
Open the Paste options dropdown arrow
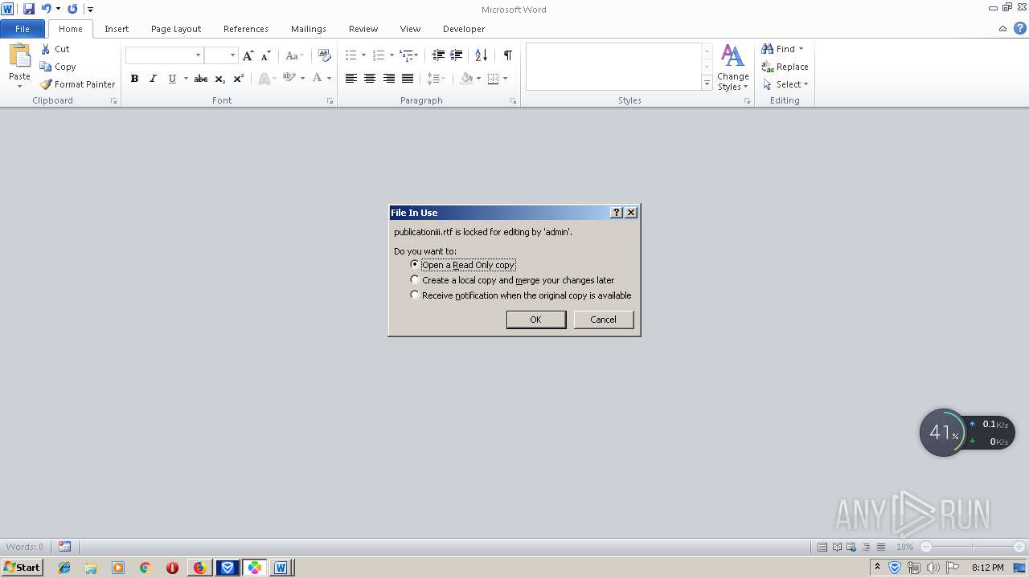click(19, 87)
